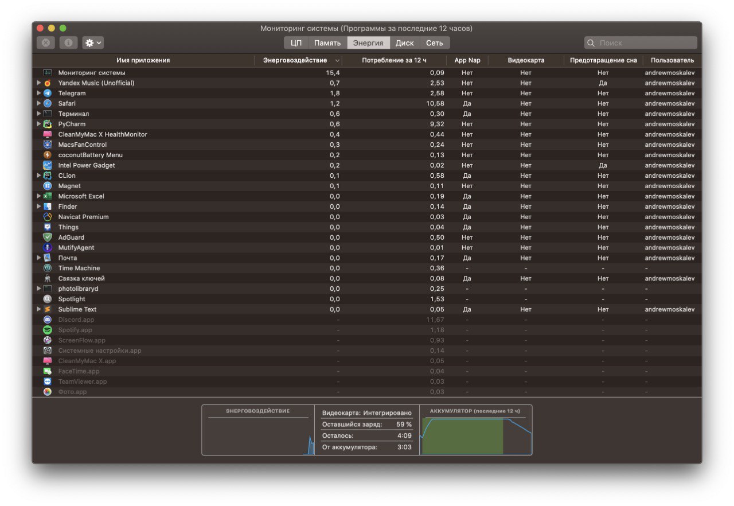734x506 pixels.
Task: Expand the PyCharm disclosure triangle
Action: tap(39, 124)
